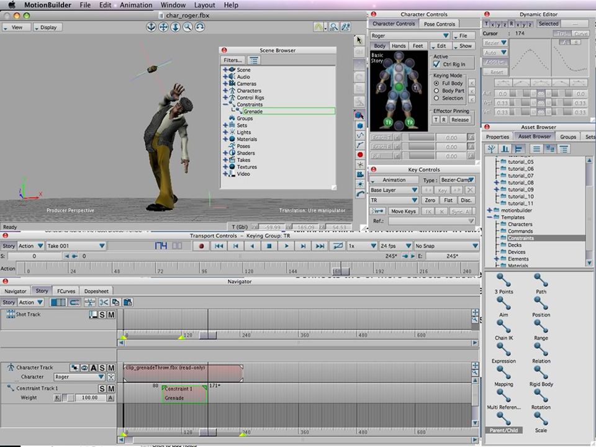596x447 pixels.
Task: Click the Play forward transport button
Action: (286, 246)
